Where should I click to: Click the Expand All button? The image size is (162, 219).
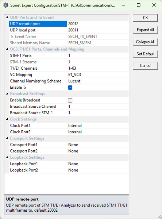pyautogui.click(x=145, y=30)
